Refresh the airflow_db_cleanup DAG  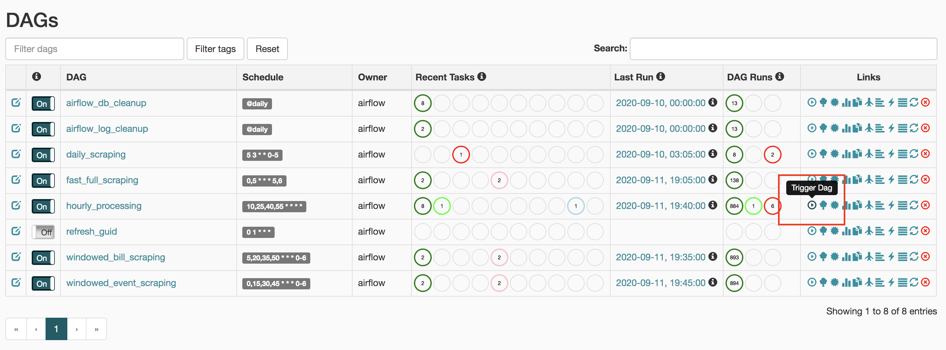coord(914,102)
